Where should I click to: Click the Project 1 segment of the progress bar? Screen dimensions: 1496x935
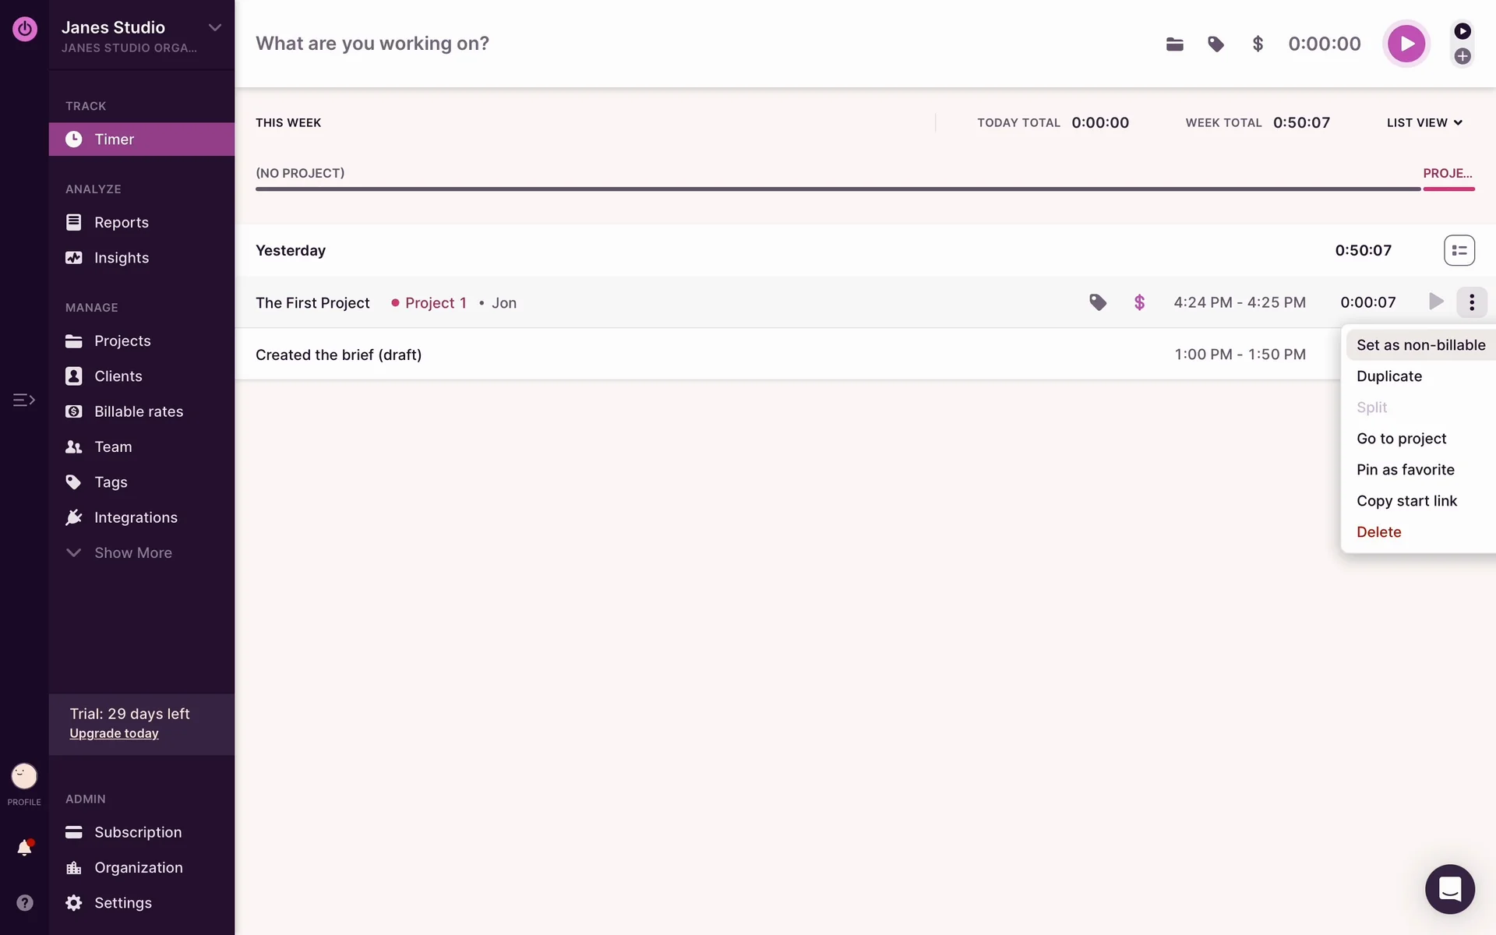[x=1448, y=188]
